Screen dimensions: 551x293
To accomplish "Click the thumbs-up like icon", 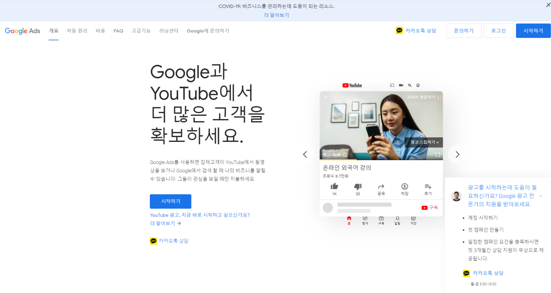I will coord(334,187).
